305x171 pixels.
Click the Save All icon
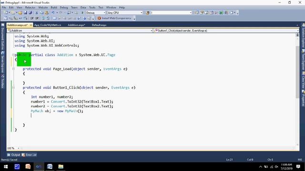click(x=30, y=13)
